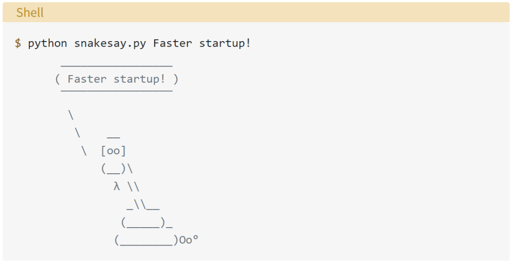
Task: Click the speech bubble's closing parenthesis
Action: [x=176, y=79]
